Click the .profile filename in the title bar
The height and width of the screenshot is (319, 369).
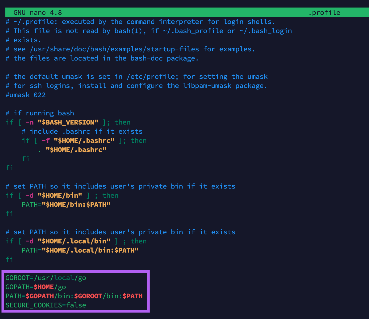pos(325,12)
